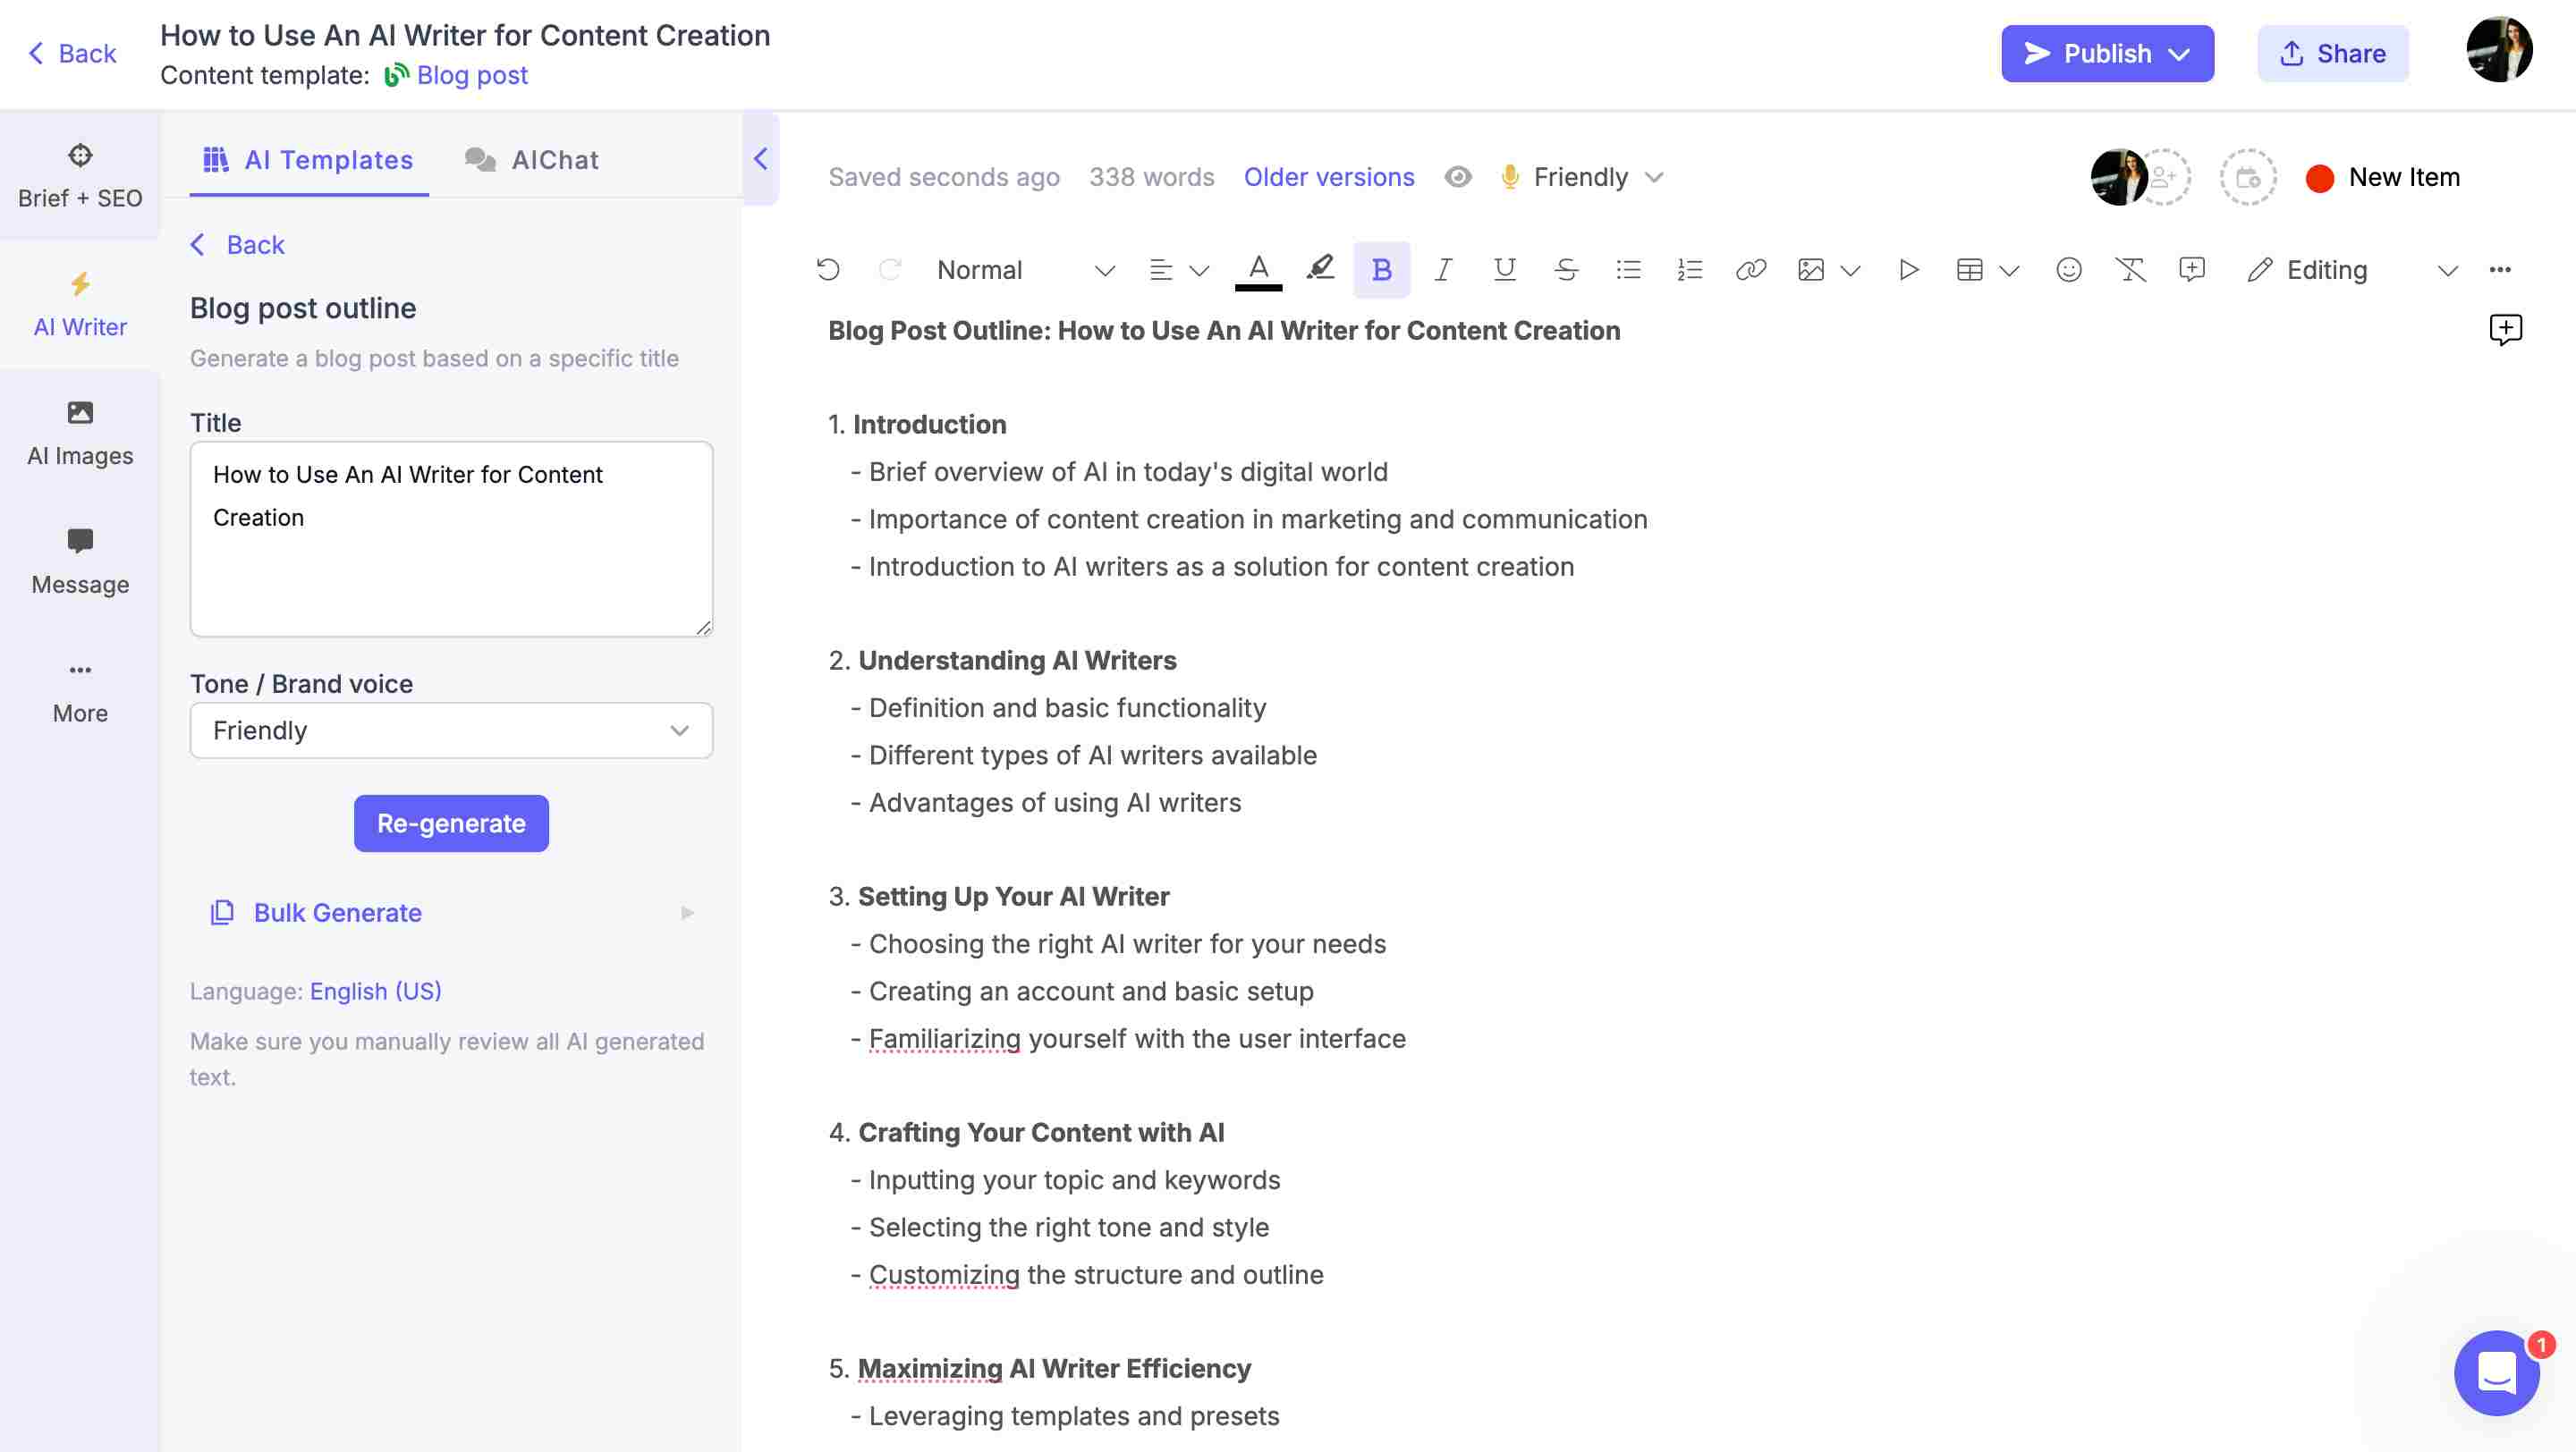Apply strikethrough to text
This screenshot has height=1452, width=2576.
pos(1566,269)
